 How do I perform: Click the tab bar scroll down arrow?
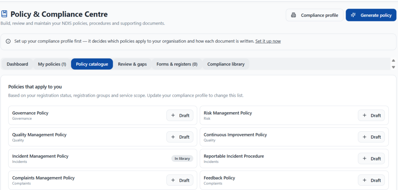click(x=393, y=67)
